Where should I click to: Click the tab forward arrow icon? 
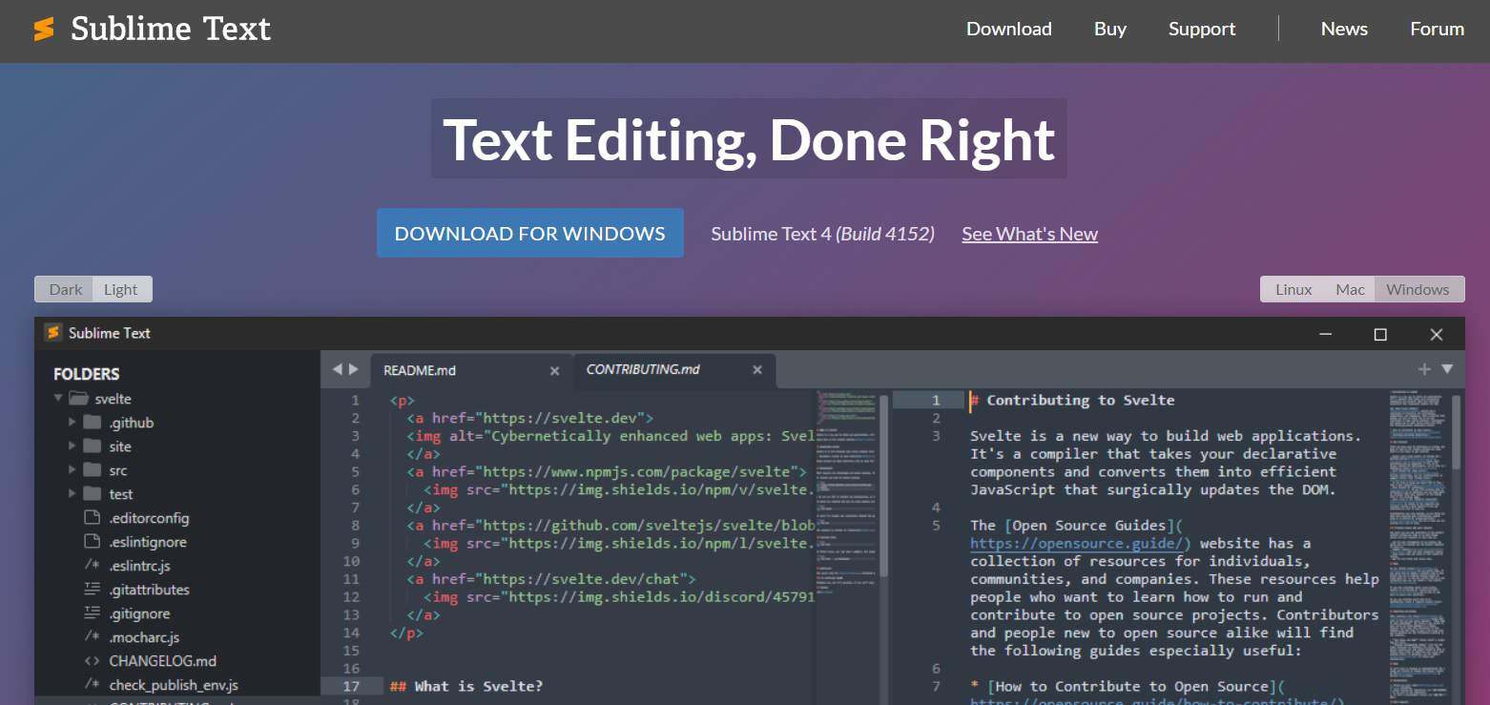point(354,369)
